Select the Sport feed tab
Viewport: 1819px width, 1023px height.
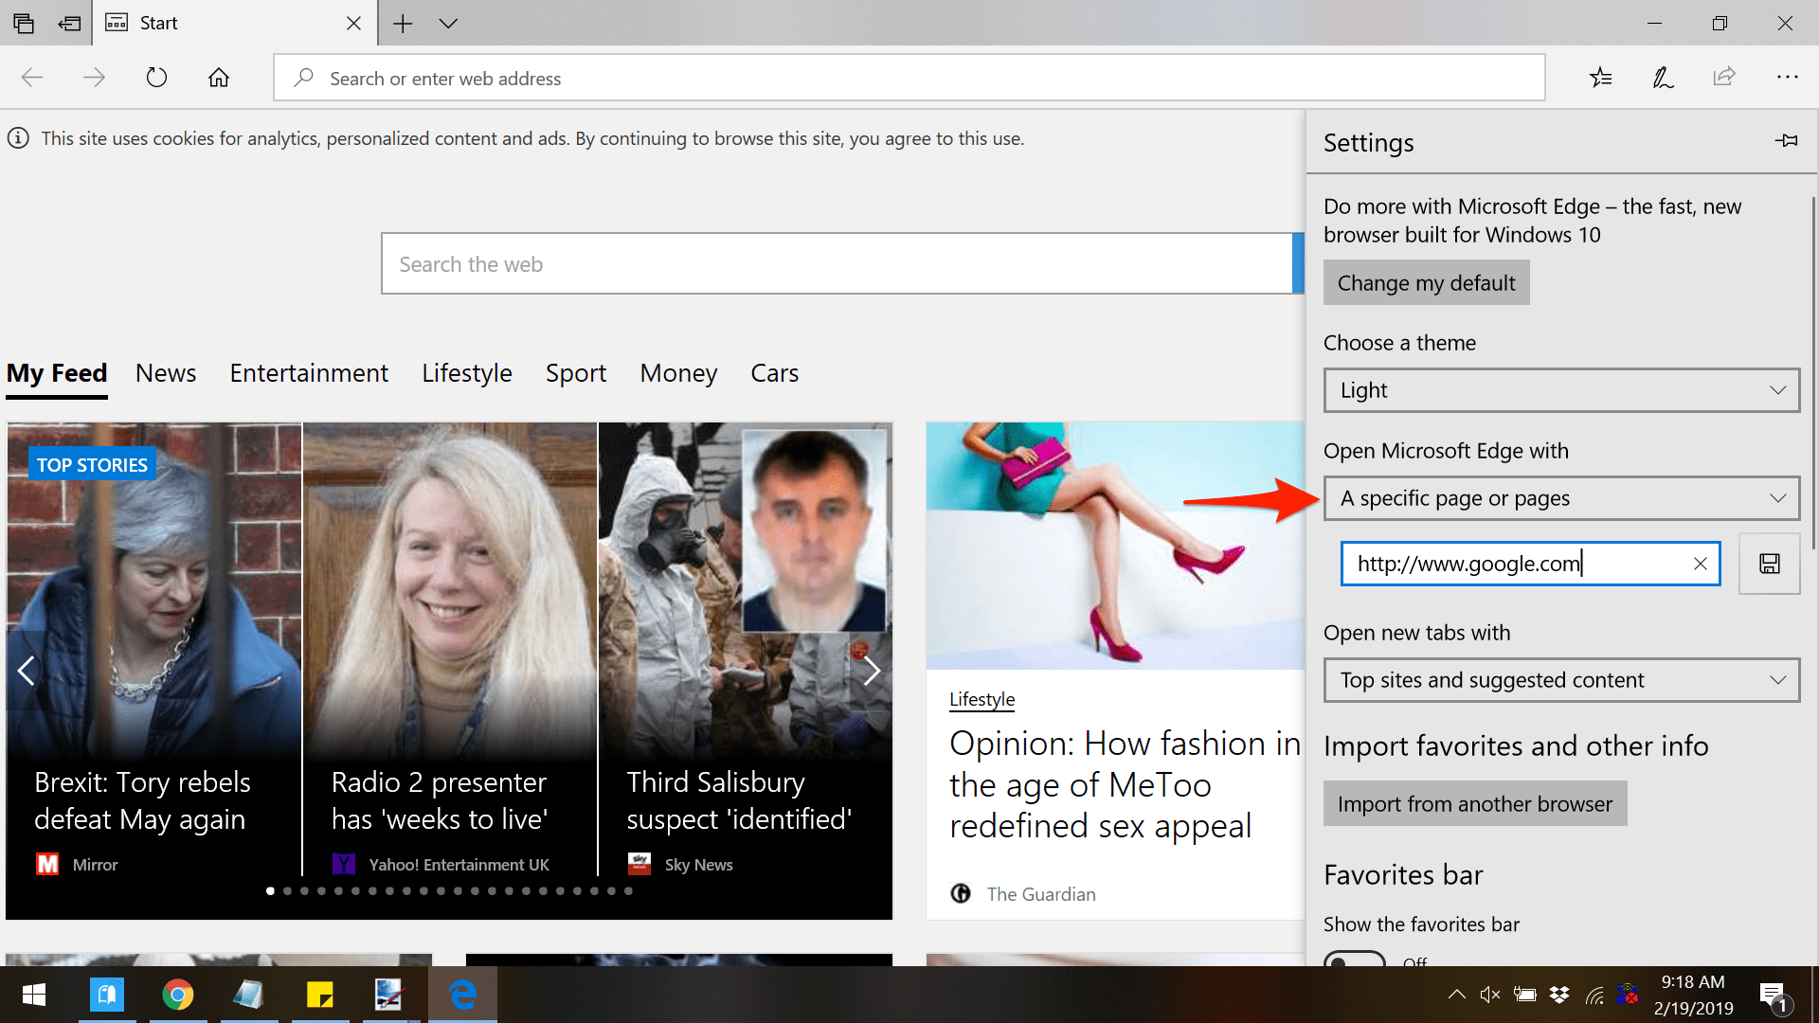coord(575,373)
